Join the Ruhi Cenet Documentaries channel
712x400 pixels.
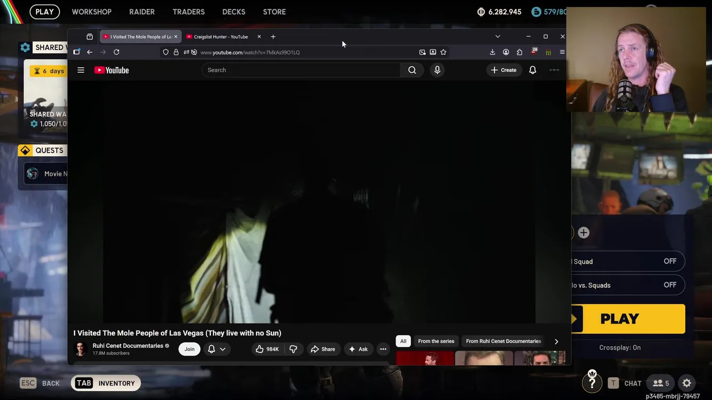point(189,349)
